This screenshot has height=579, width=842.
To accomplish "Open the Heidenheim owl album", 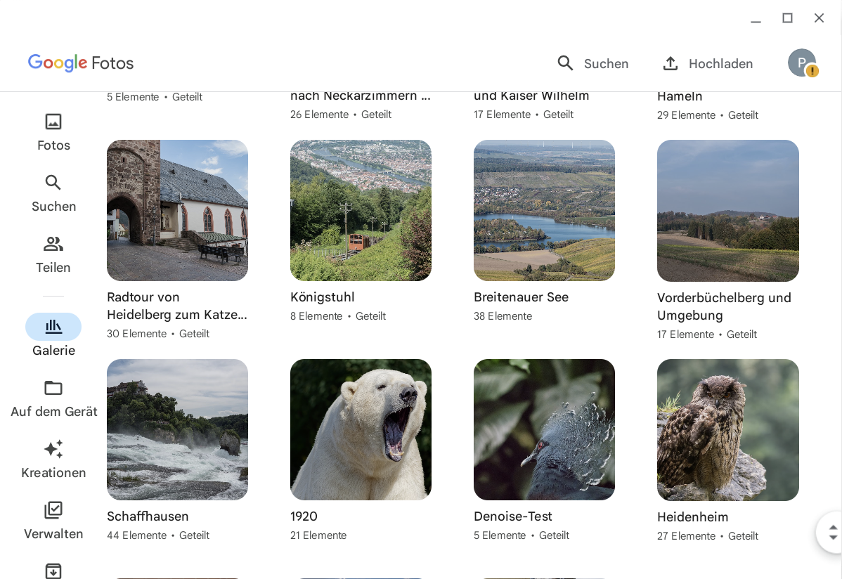I will (x=727, y=429).
